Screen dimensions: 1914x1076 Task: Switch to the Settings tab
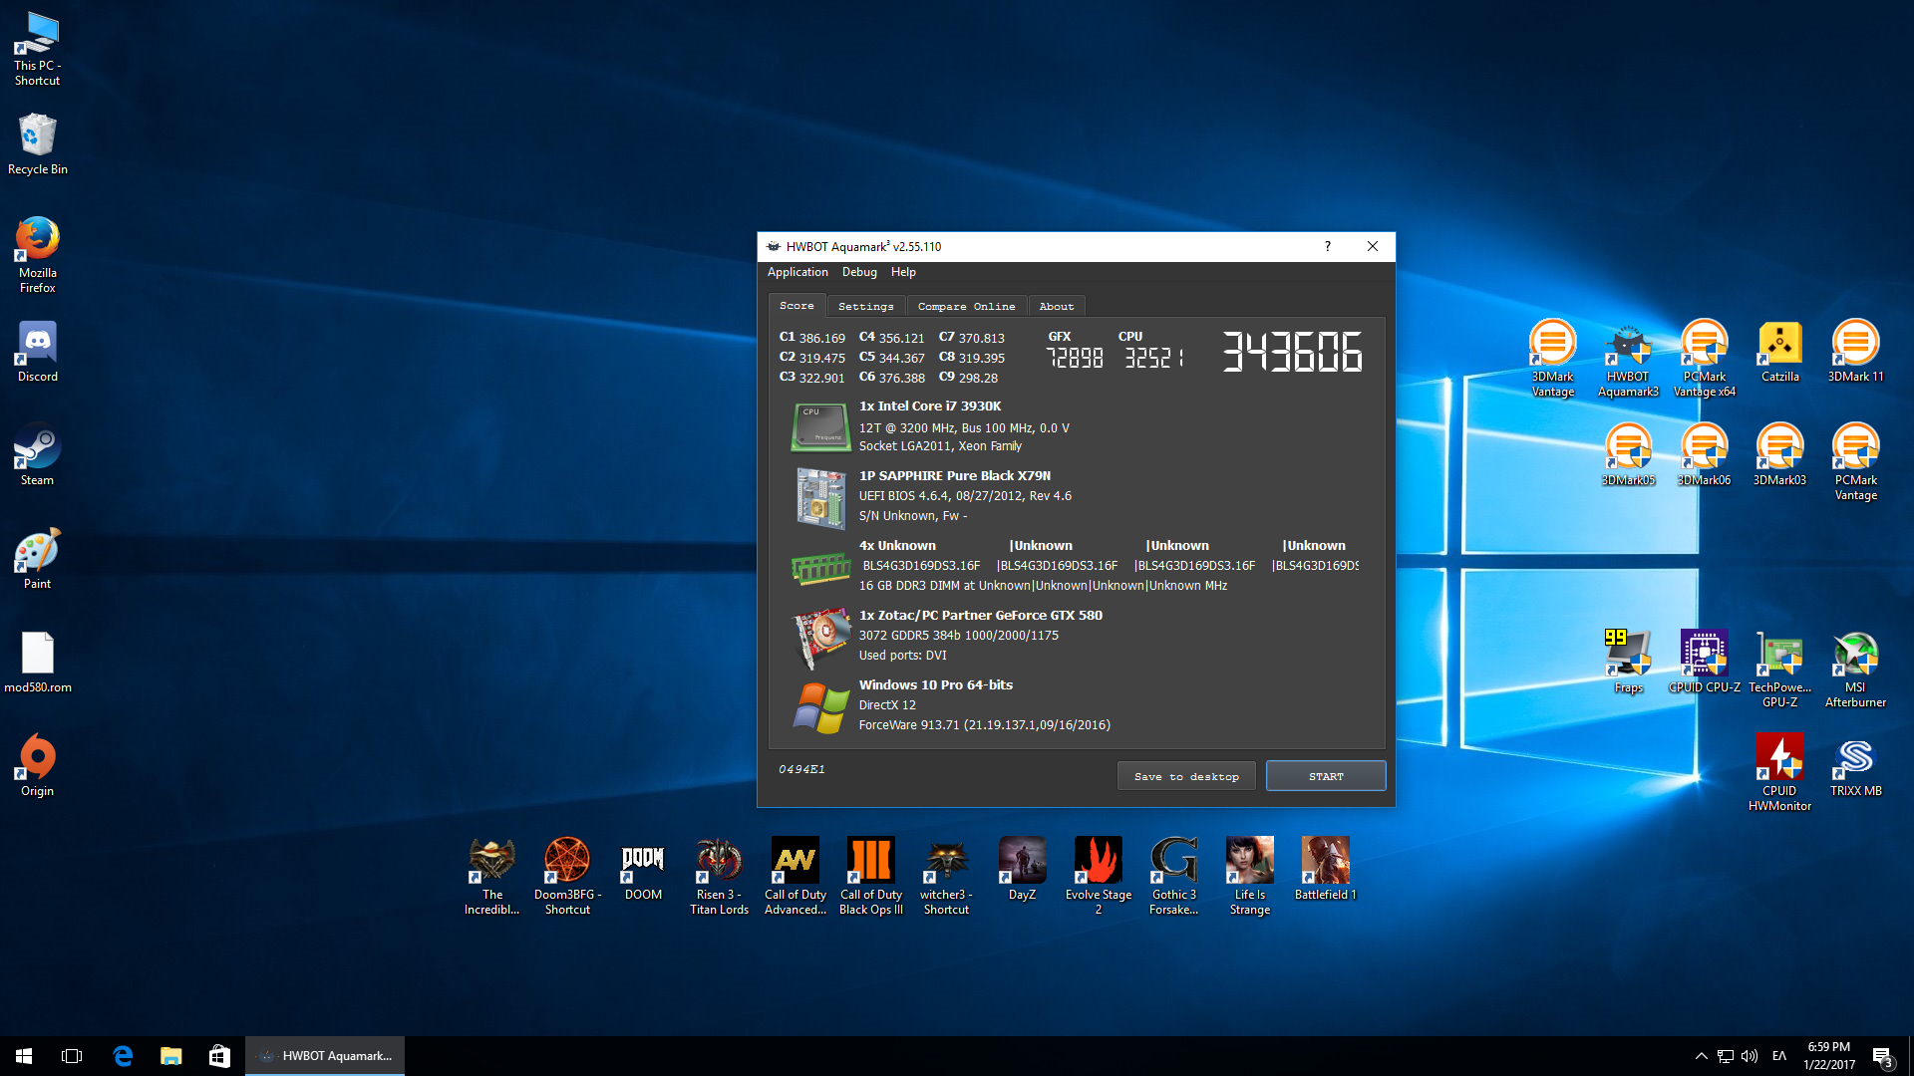(865, 307)
